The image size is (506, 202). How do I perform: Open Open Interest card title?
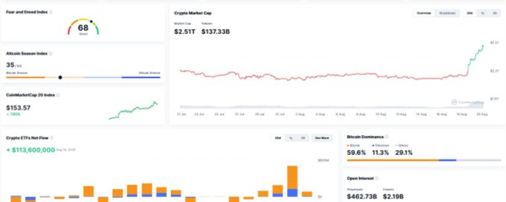[x=360, y=178]
